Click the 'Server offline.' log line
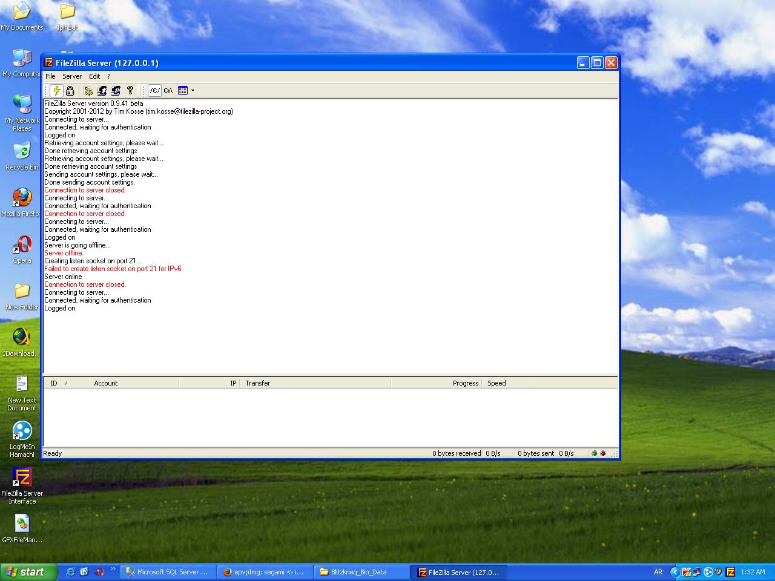775x581 pixels. (64, 253)
